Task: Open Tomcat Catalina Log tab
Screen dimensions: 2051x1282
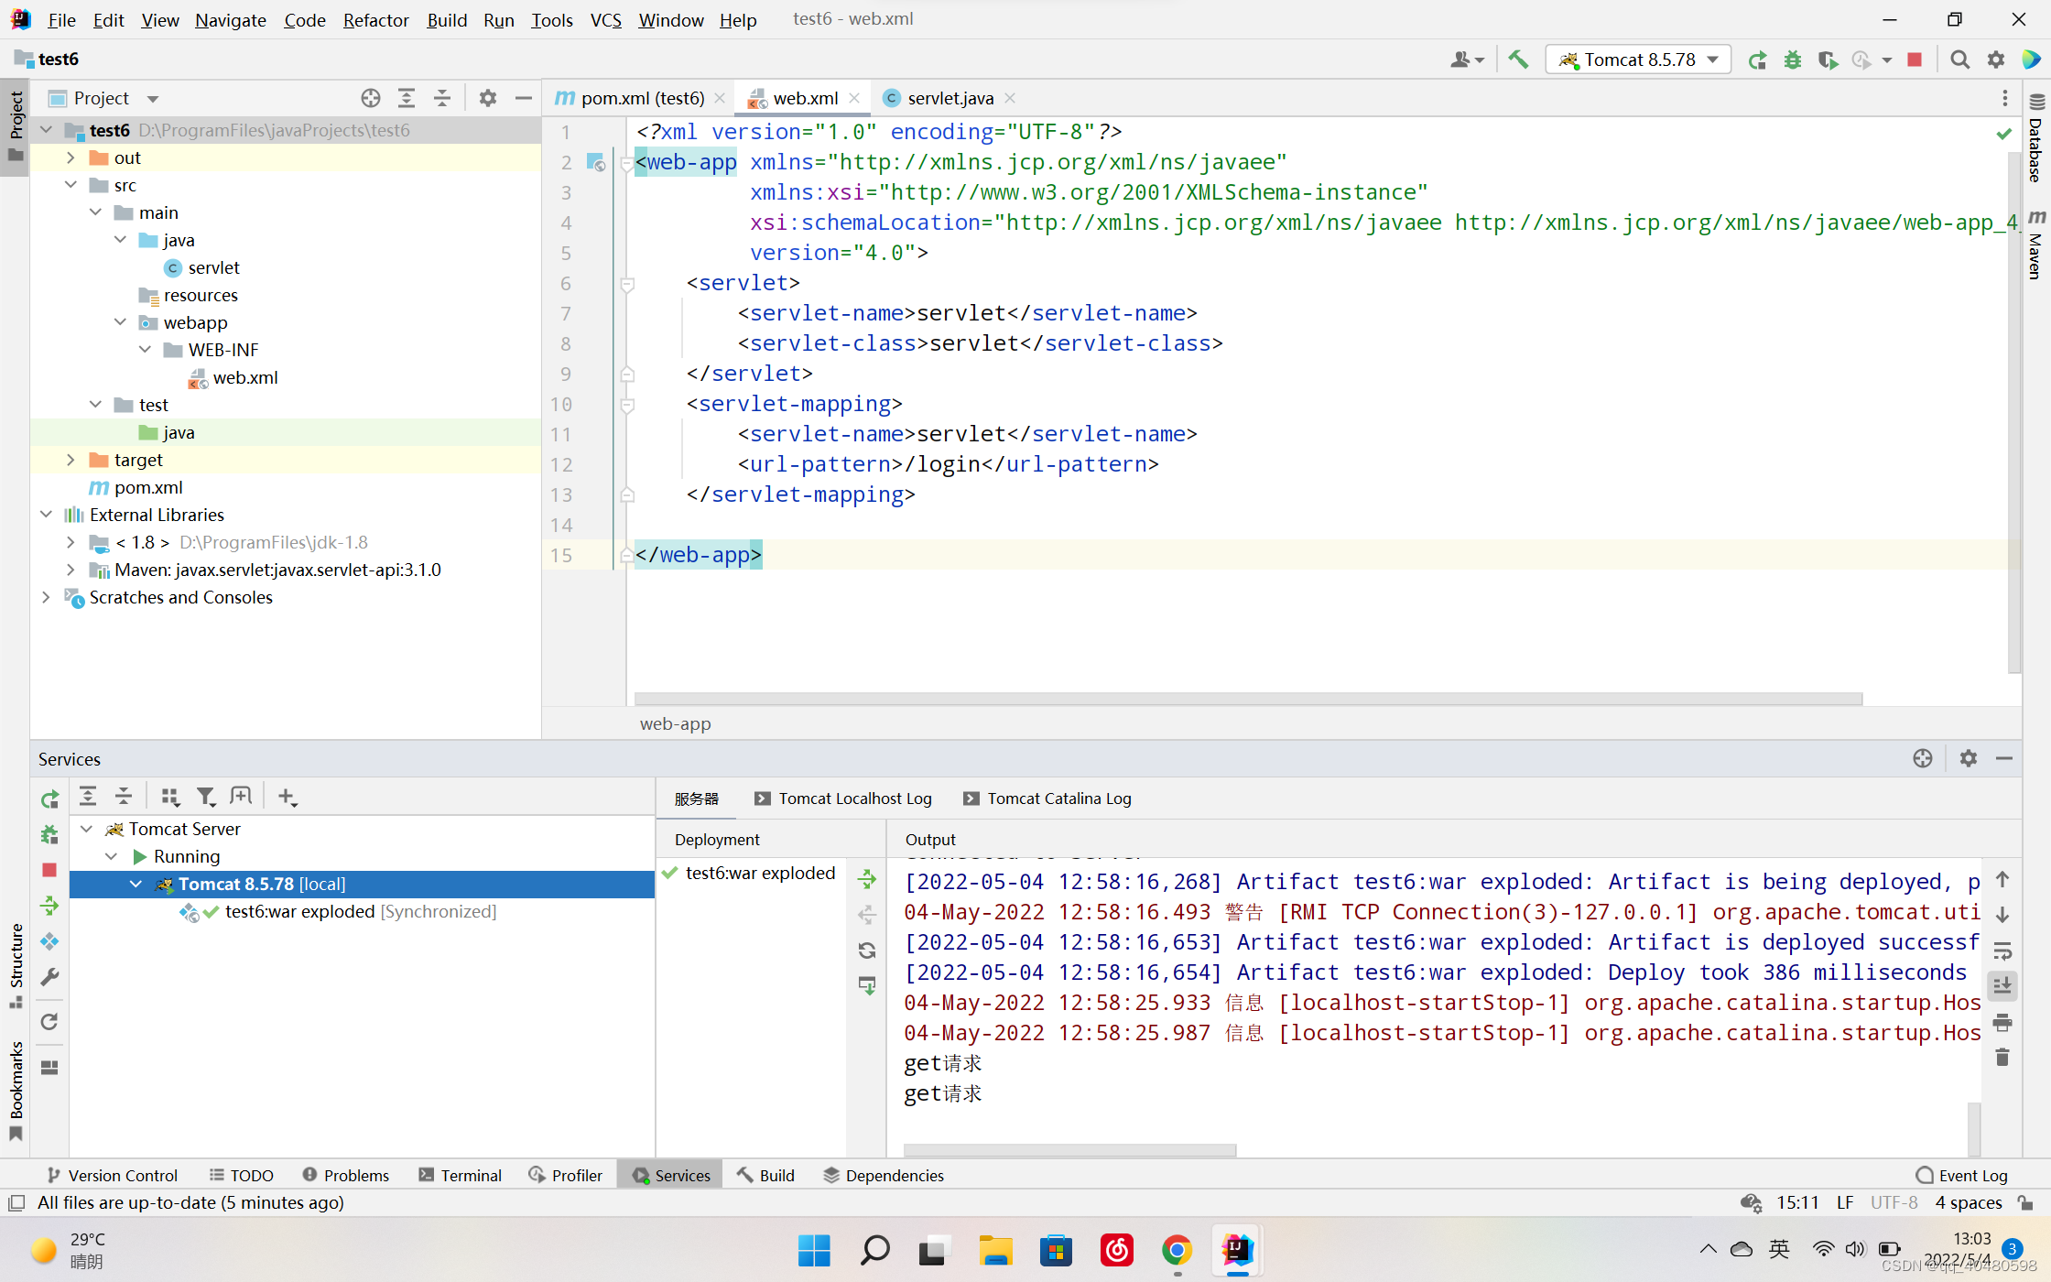Action: 1047,799
